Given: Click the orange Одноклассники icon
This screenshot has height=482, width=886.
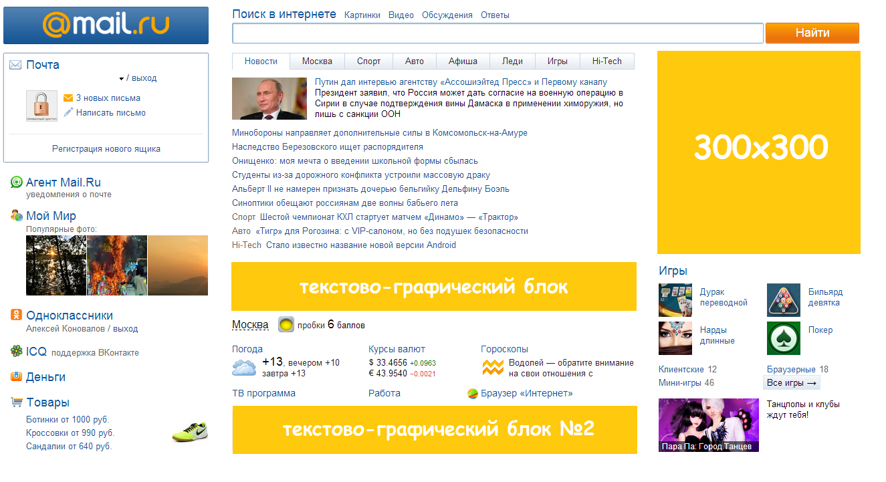Looking at the screenshot, I should tap(17, 315).
